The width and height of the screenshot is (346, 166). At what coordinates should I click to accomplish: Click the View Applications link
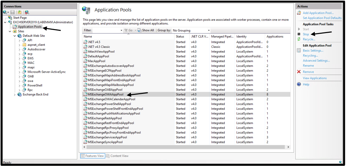pos(315,78)
